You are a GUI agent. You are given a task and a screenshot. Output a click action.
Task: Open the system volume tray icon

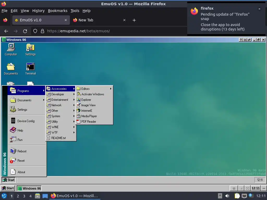coord(227,196)
